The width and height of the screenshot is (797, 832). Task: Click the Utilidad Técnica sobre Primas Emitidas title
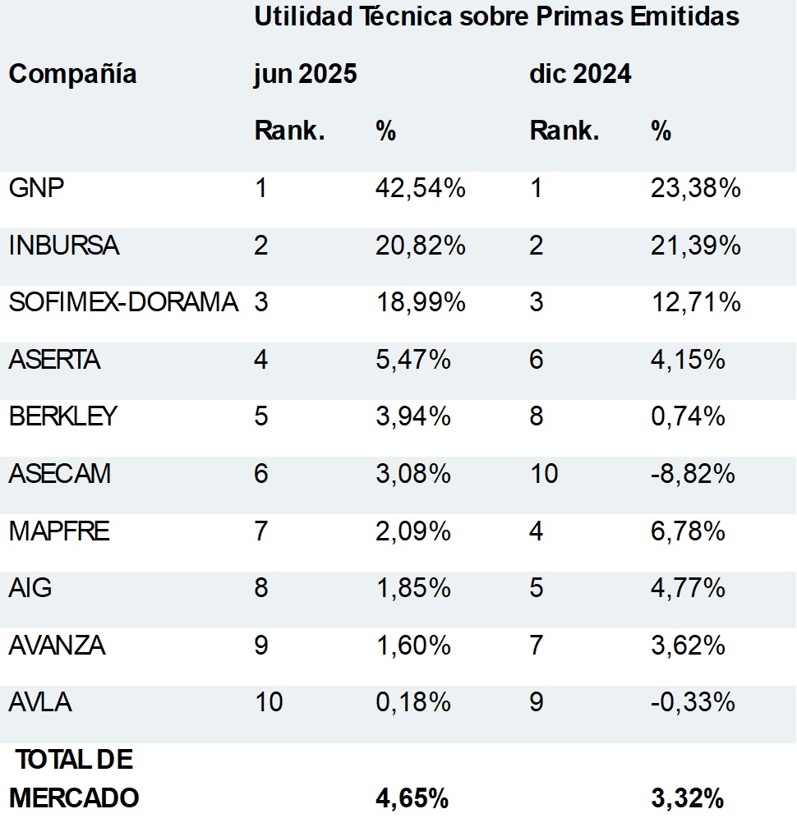(x=496, y=16)
